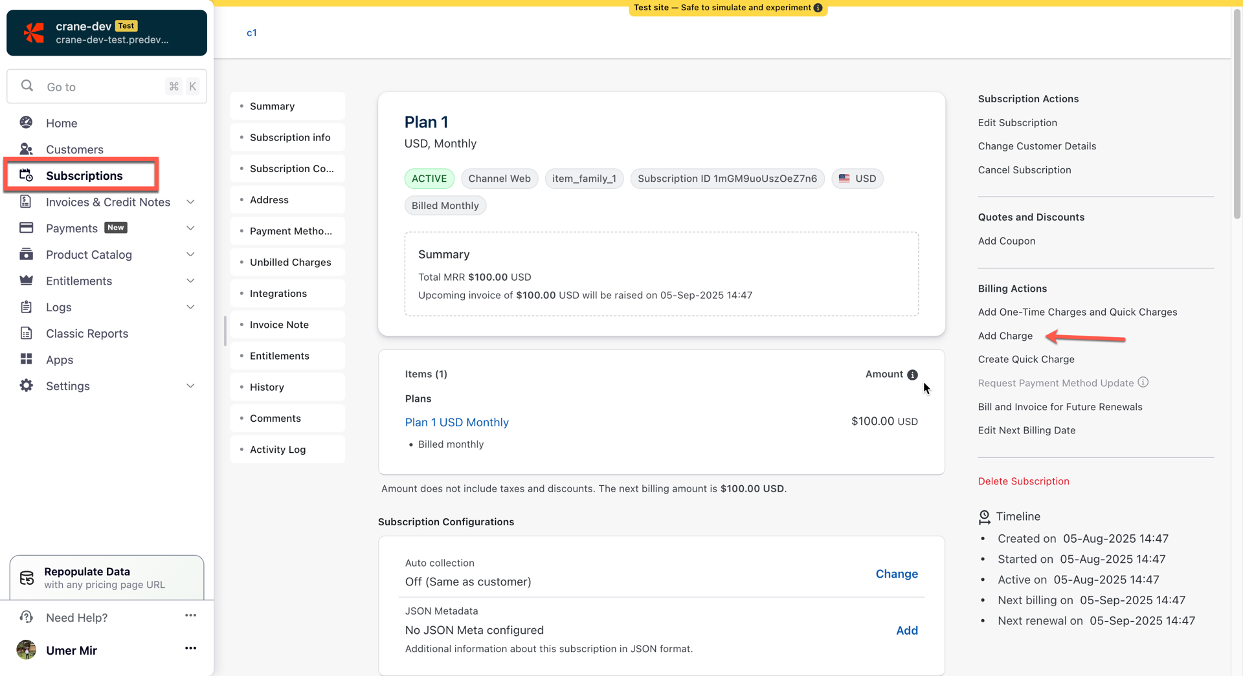The image size is (1243, 676).
Task: Click the Home dashboard icon
Action: [x=26, y=123]
